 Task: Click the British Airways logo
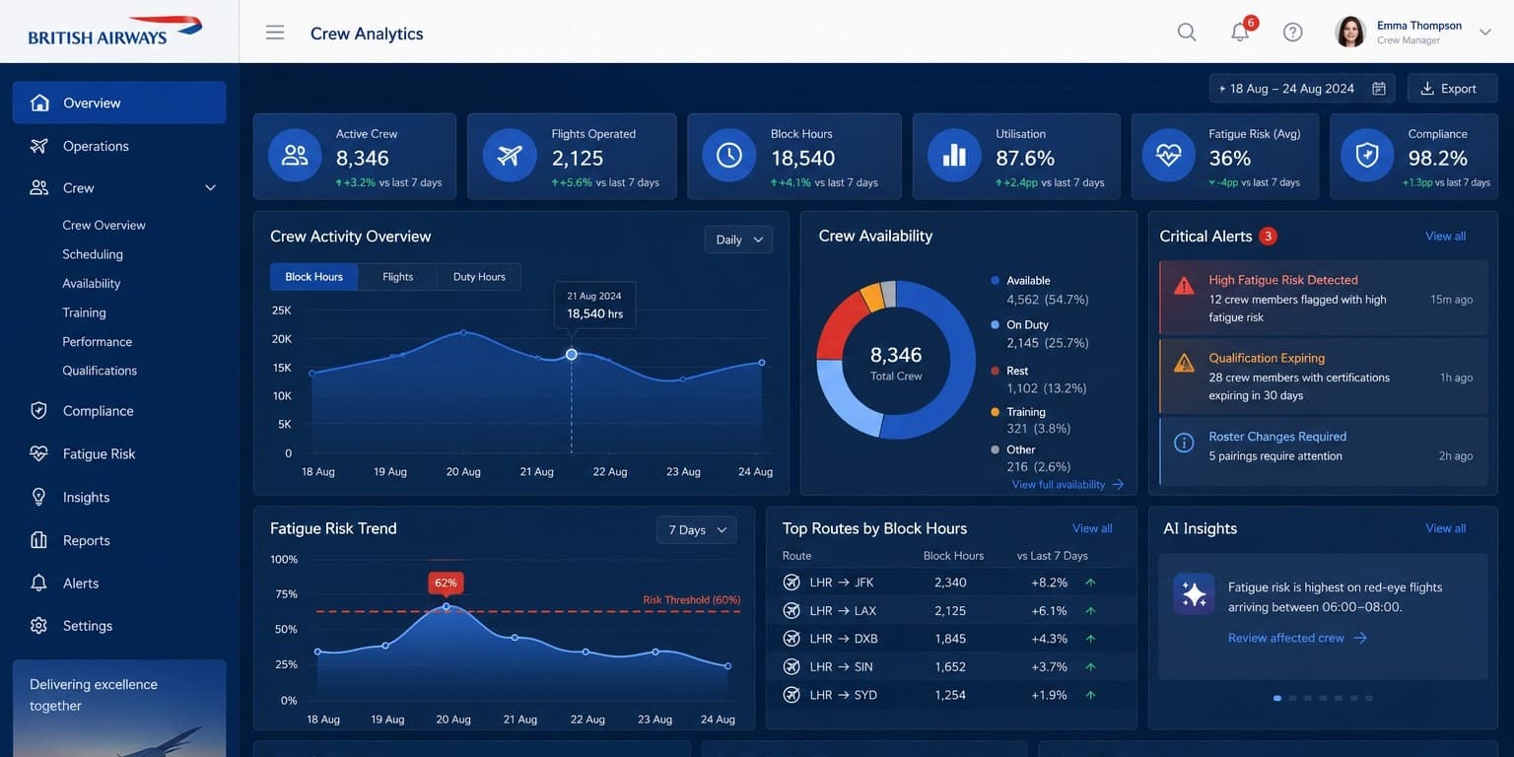pyautogui.click(x=115, y=31)
